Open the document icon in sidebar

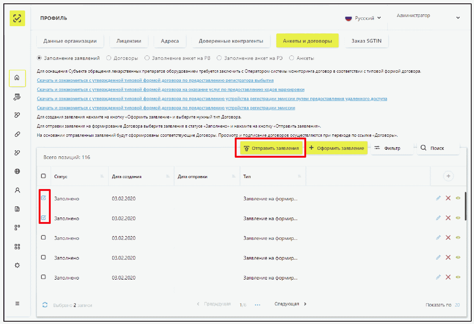point(17,209)
